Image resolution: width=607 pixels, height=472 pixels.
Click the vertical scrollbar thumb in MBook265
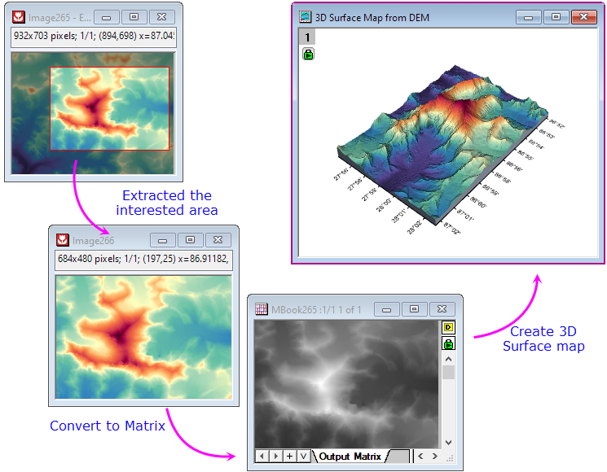448,372
